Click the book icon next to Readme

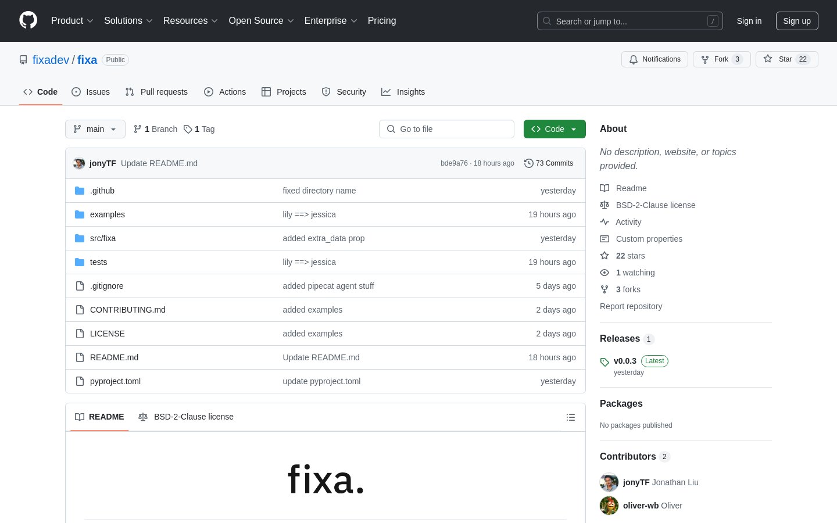(x=604, y=188)
